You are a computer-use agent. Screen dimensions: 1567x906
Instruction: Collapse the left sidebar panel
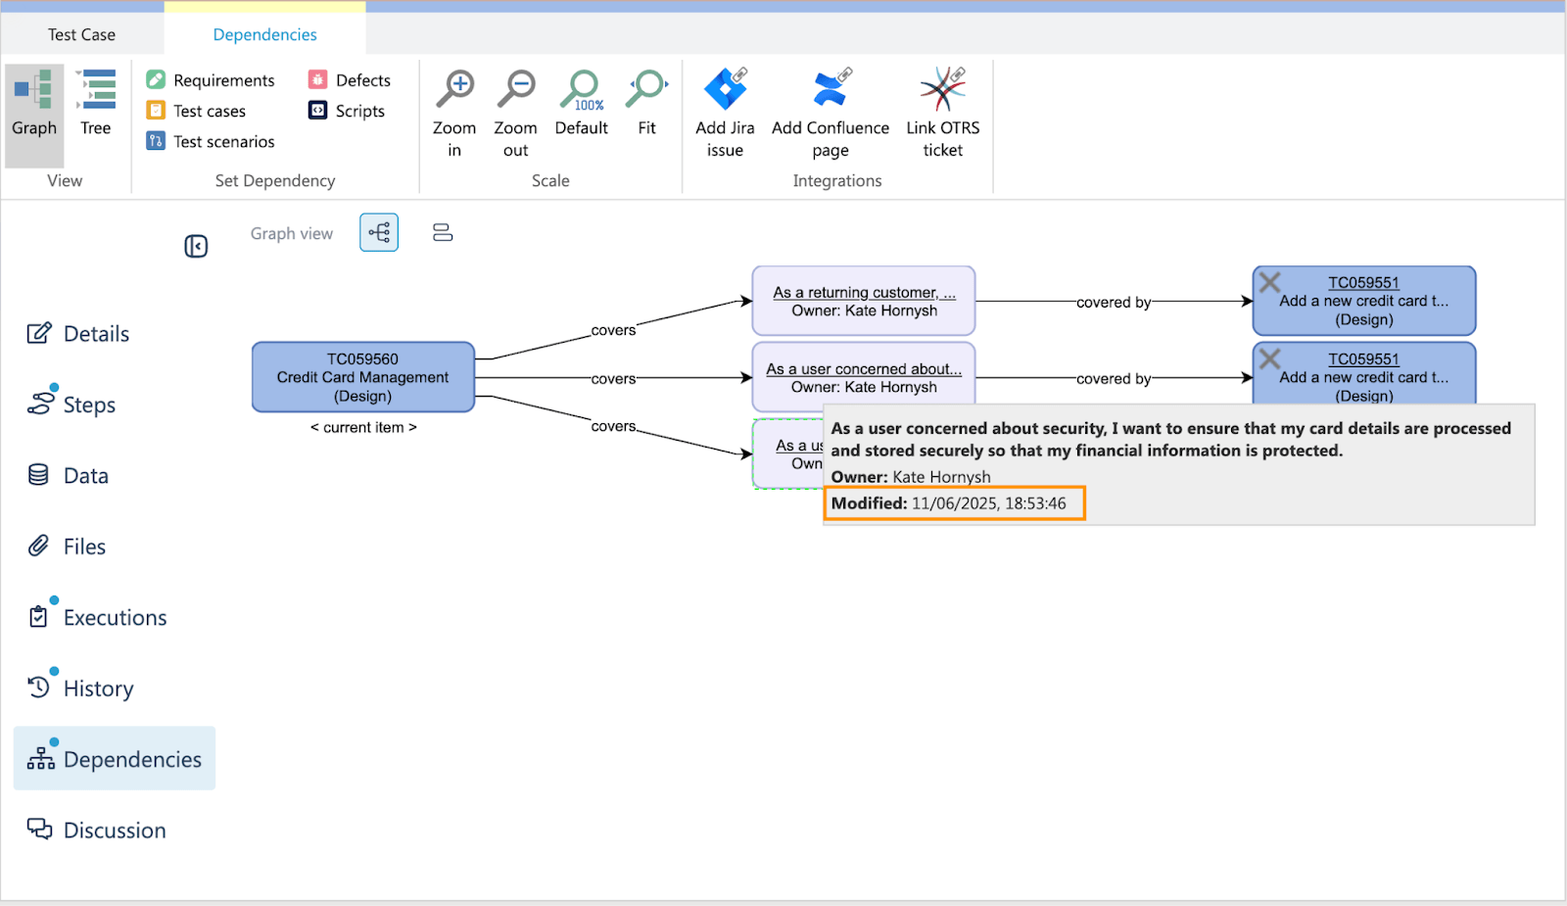coord(196,247)
